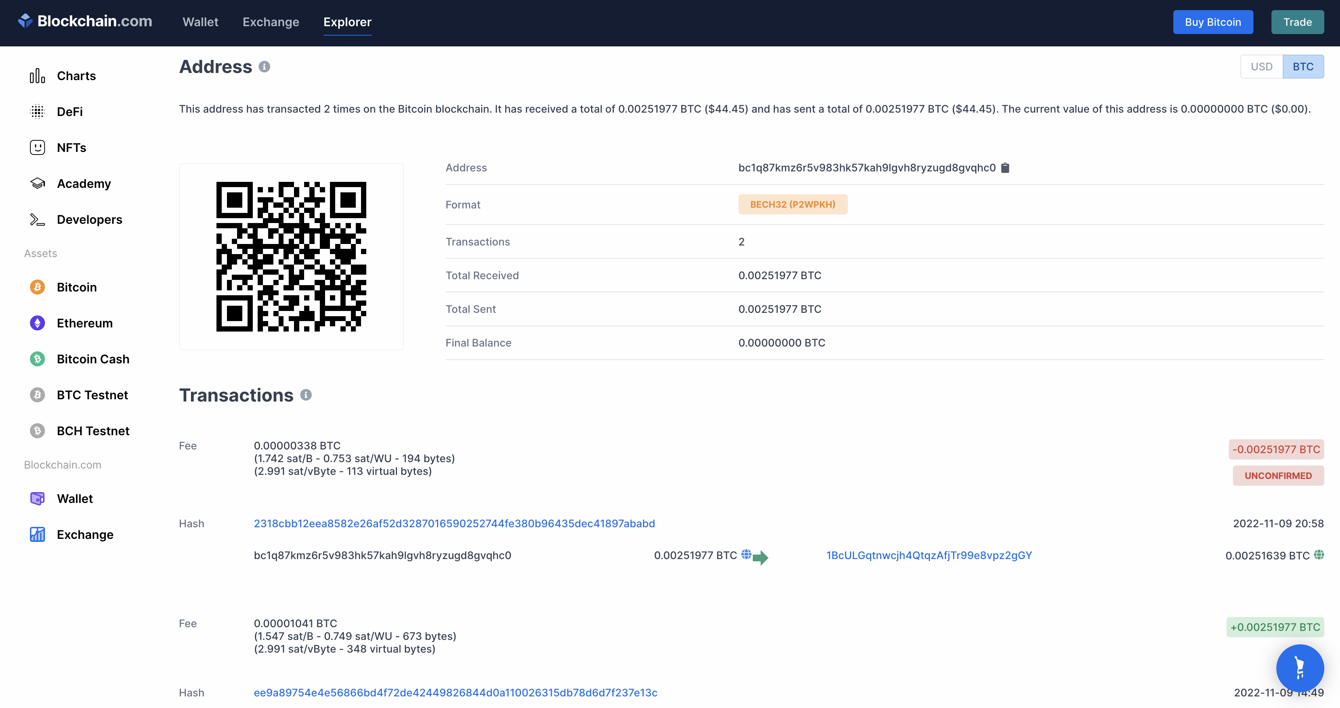The height and width of the screenshot is (708, 1340).
Task: Select the Explorer tab
Action: [348, 22]
